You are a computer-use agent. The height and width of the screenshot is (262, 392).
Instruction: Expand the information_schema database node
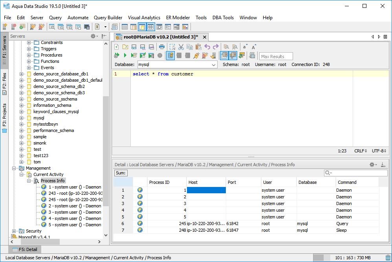click(x=22, y=105)
